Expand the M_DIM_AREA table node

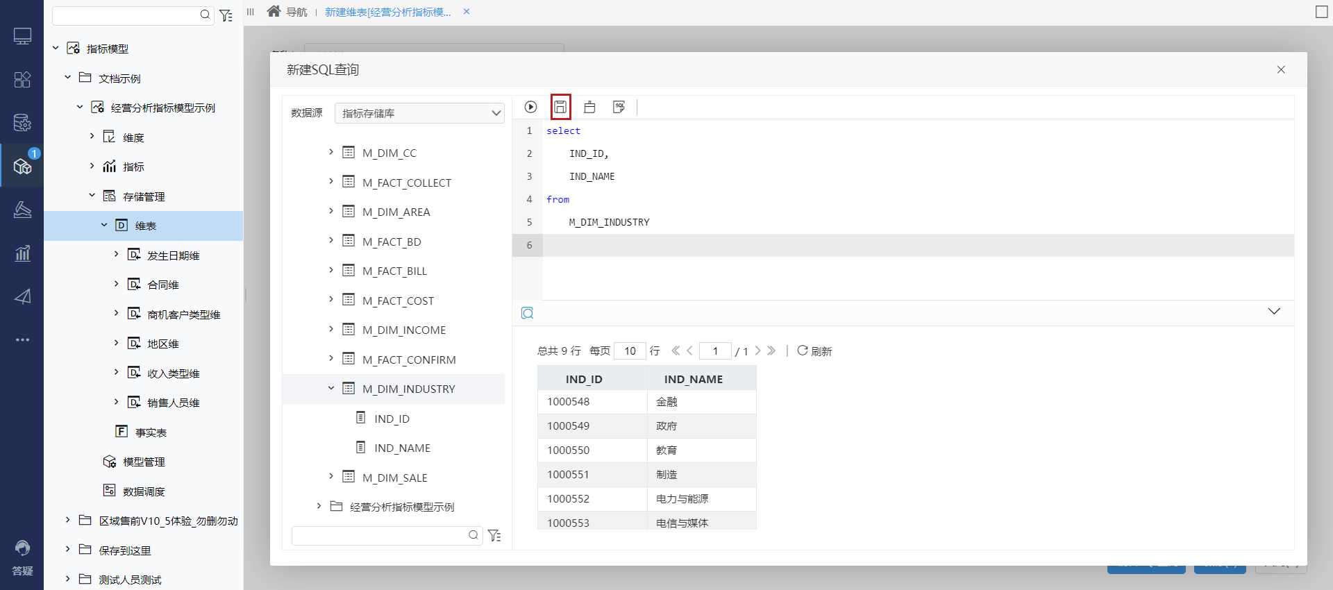click(x=331, y=211)
